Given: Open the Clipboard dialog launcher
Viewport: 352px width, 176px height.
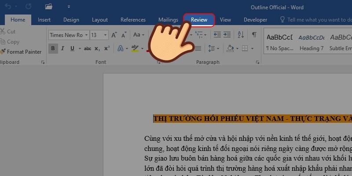Looking at the screenshot, I should click(x=43, y=62).
